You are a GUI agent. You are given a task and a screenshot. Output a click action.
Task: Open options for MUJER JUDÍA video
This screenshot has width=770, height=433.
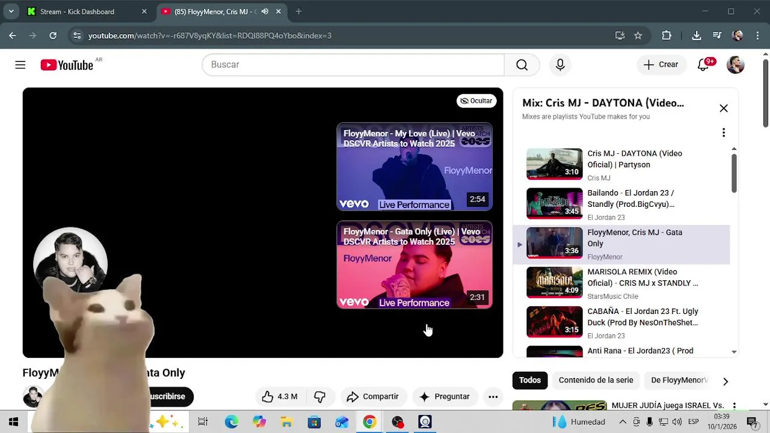(x=734, y=407)
